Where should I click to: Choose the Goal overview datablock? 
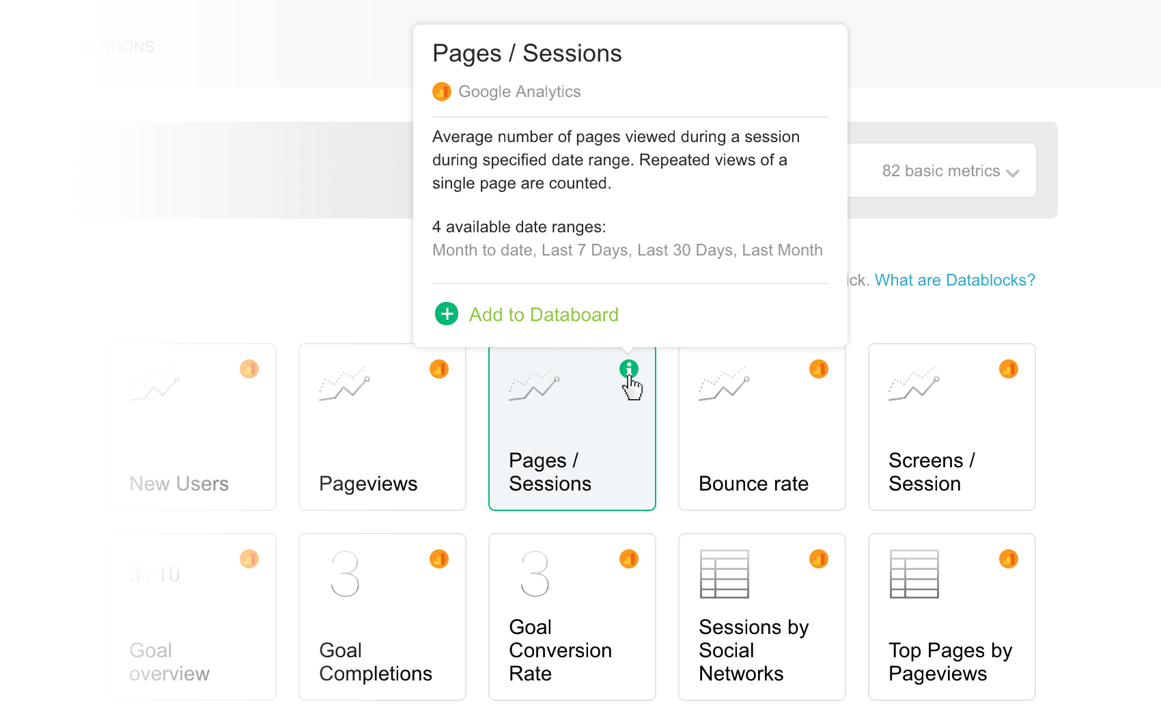pyautogui.click(x=193, y=617)
